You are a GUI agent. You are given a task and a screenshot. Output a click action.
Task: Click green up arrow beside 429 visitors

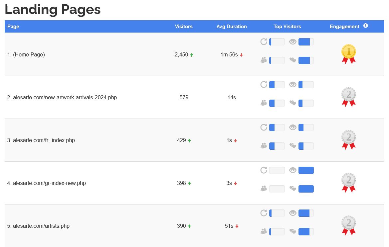click(x=189, y=140)
